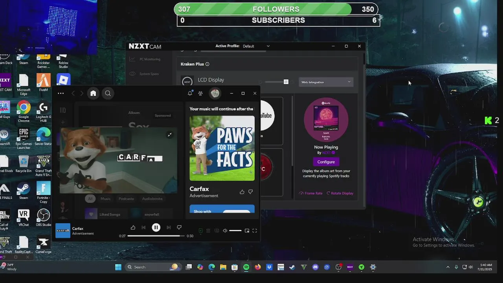The height and width of the screenshot is (283, 503).
Task: Open weather widget showing 74°F
Action: click(9, 267)
